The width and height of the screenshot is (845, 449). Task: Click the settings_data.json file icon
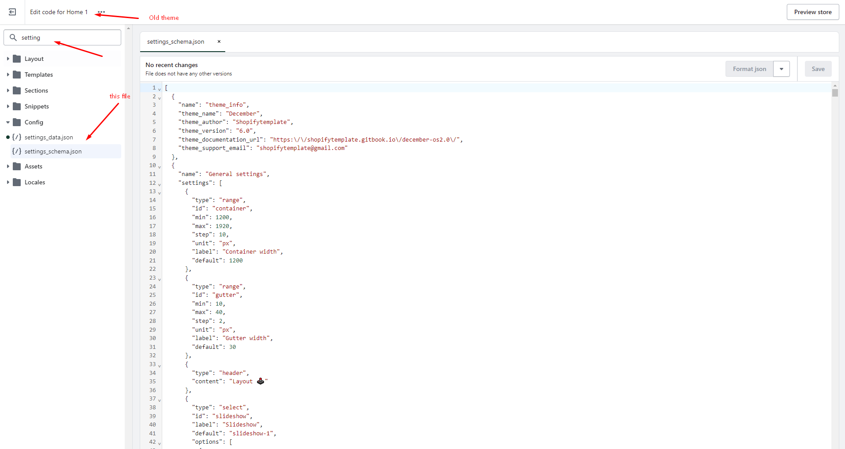[17, 137]
